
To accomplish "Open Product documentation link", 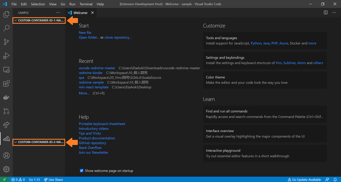I will [x=97, y=138].
